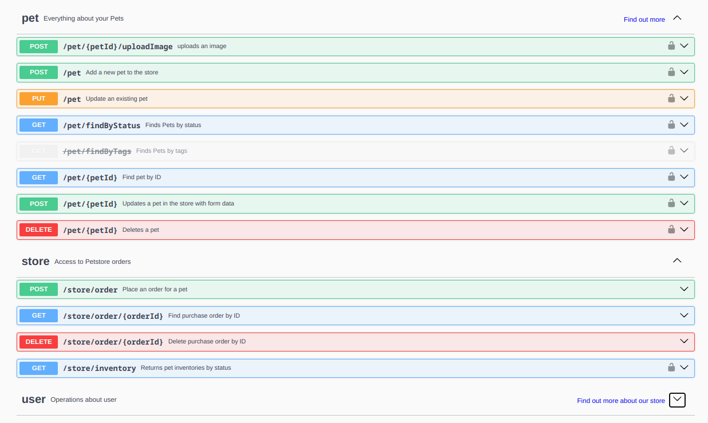Expand the PUT /pet update operation

[x=684, y=98]
